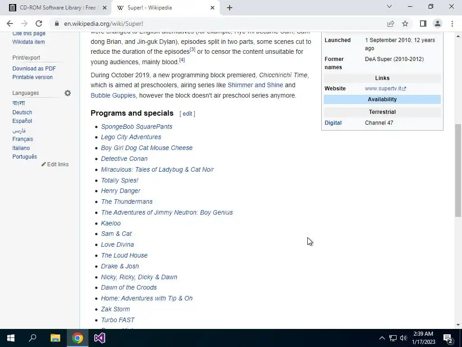The height and width of the screenshot is (347, 462).
Task: Open language settings gear icon
Action: click(68, 93)
